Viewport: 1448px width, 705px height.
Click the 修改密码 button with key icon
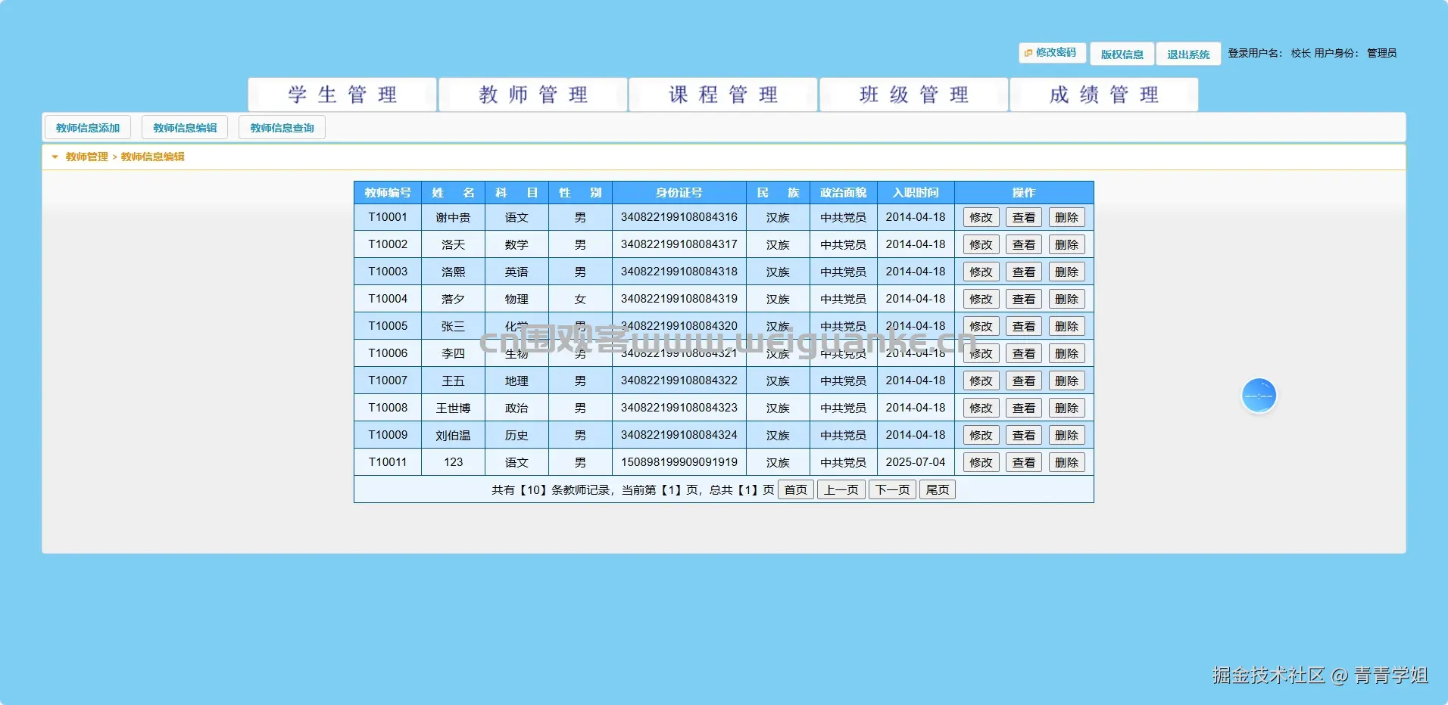[x=1052, y=53]
